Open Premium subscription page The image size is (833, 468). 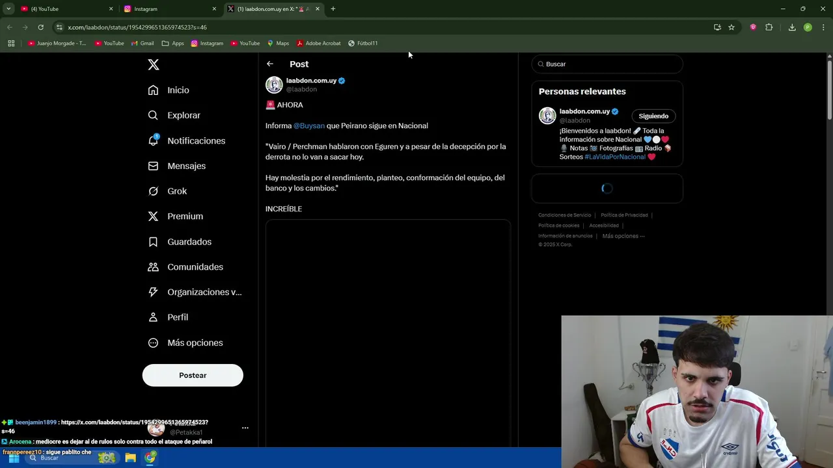tap(176, 216)
